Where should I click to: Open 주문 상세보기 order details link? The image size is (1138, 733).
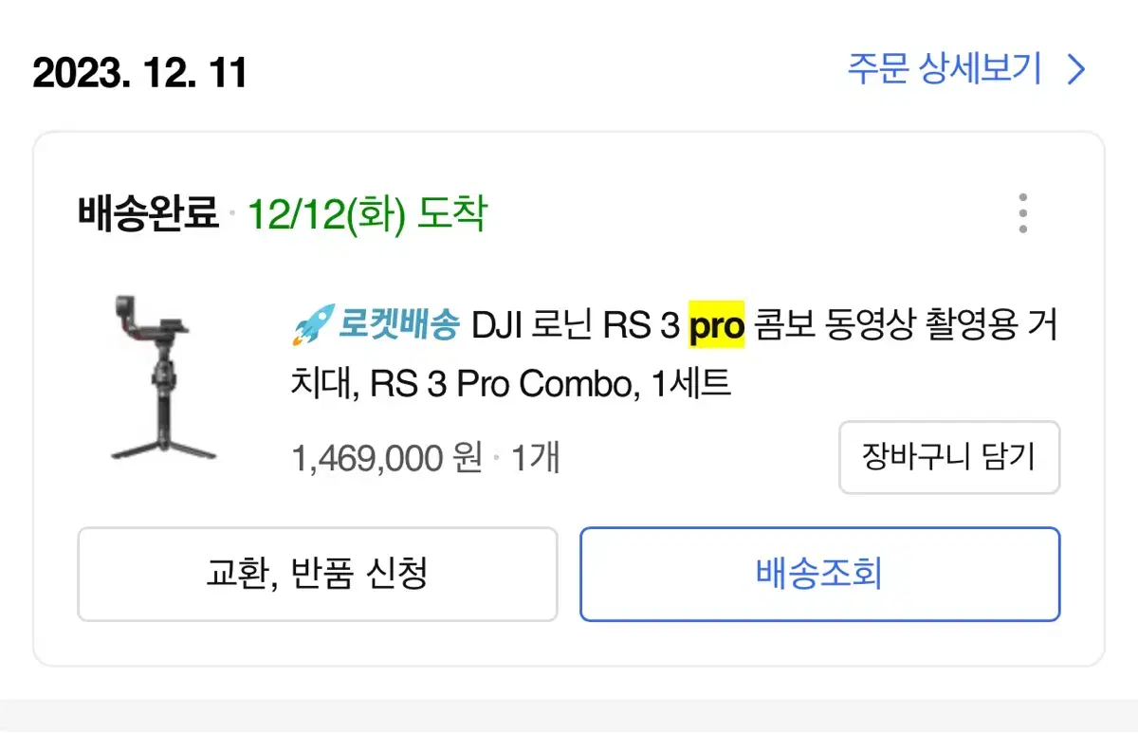tap(966, 70)
